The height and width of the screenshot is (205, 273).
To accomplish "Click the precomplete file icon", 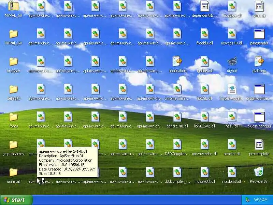I will click(x=259, y=145).
